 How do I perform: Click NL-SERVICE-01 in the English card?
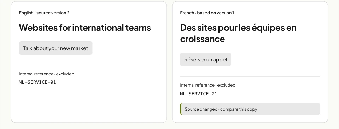37,82
